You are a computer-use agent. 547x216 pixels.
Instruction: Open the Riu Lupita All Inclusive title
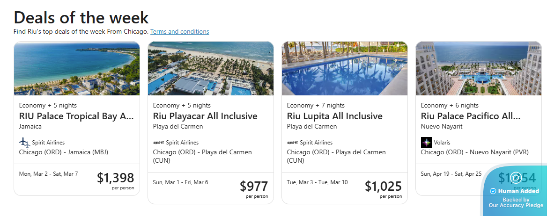point(334,116)
